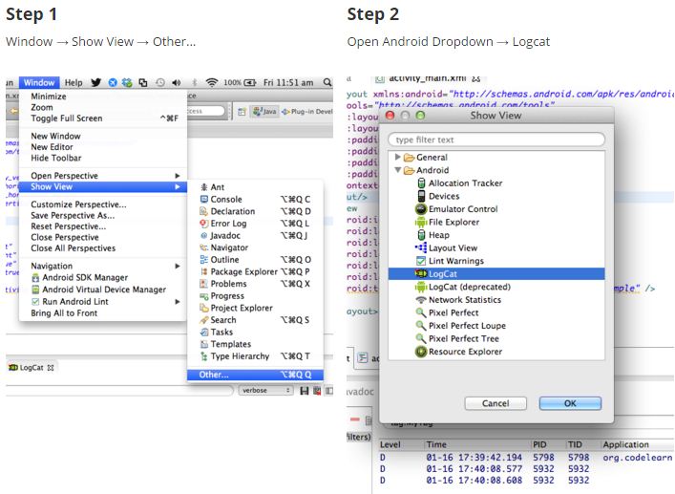This screenshot has width=675, height=494.
Task: Collapse the Android folder
Action: 398,170
